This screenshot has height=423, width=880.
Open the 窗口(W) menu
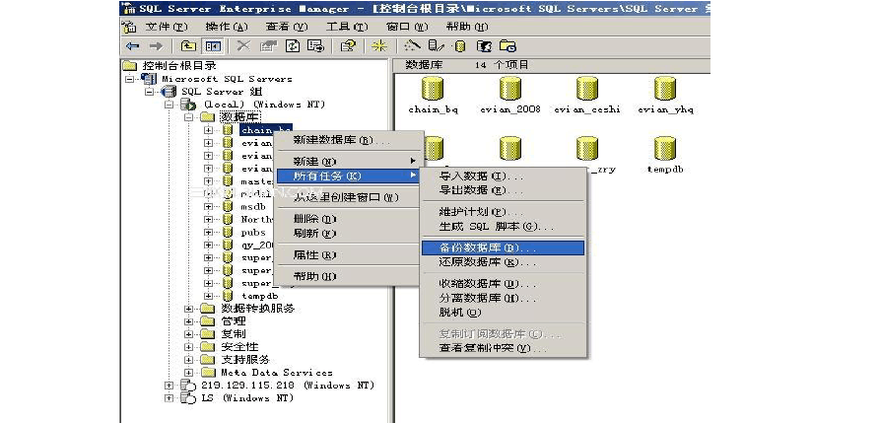click(407, 27)
